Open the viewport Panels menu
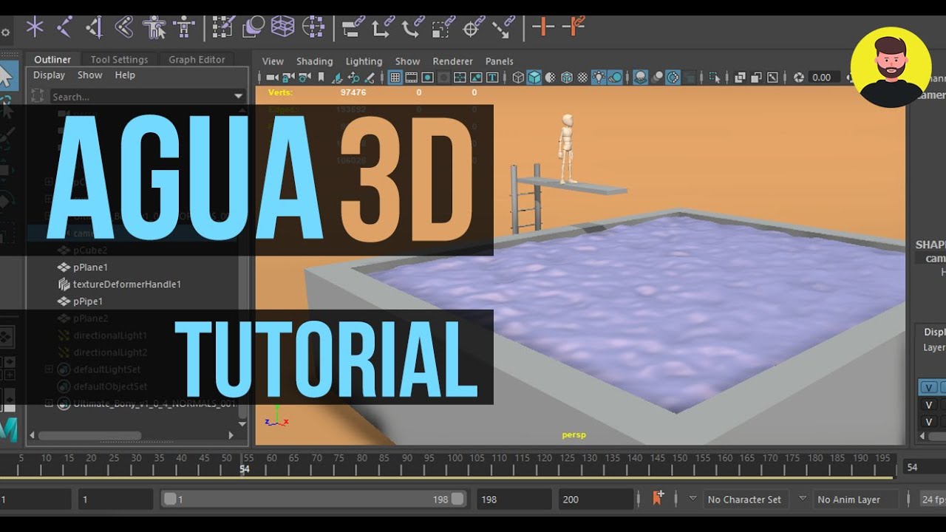This screenshot has height=532, width=946. 499,61
